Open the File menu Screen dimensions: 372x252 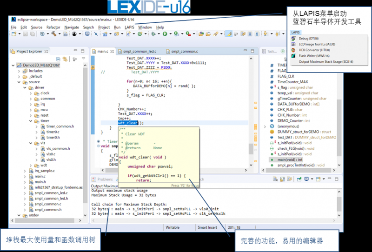coord(13,27)
